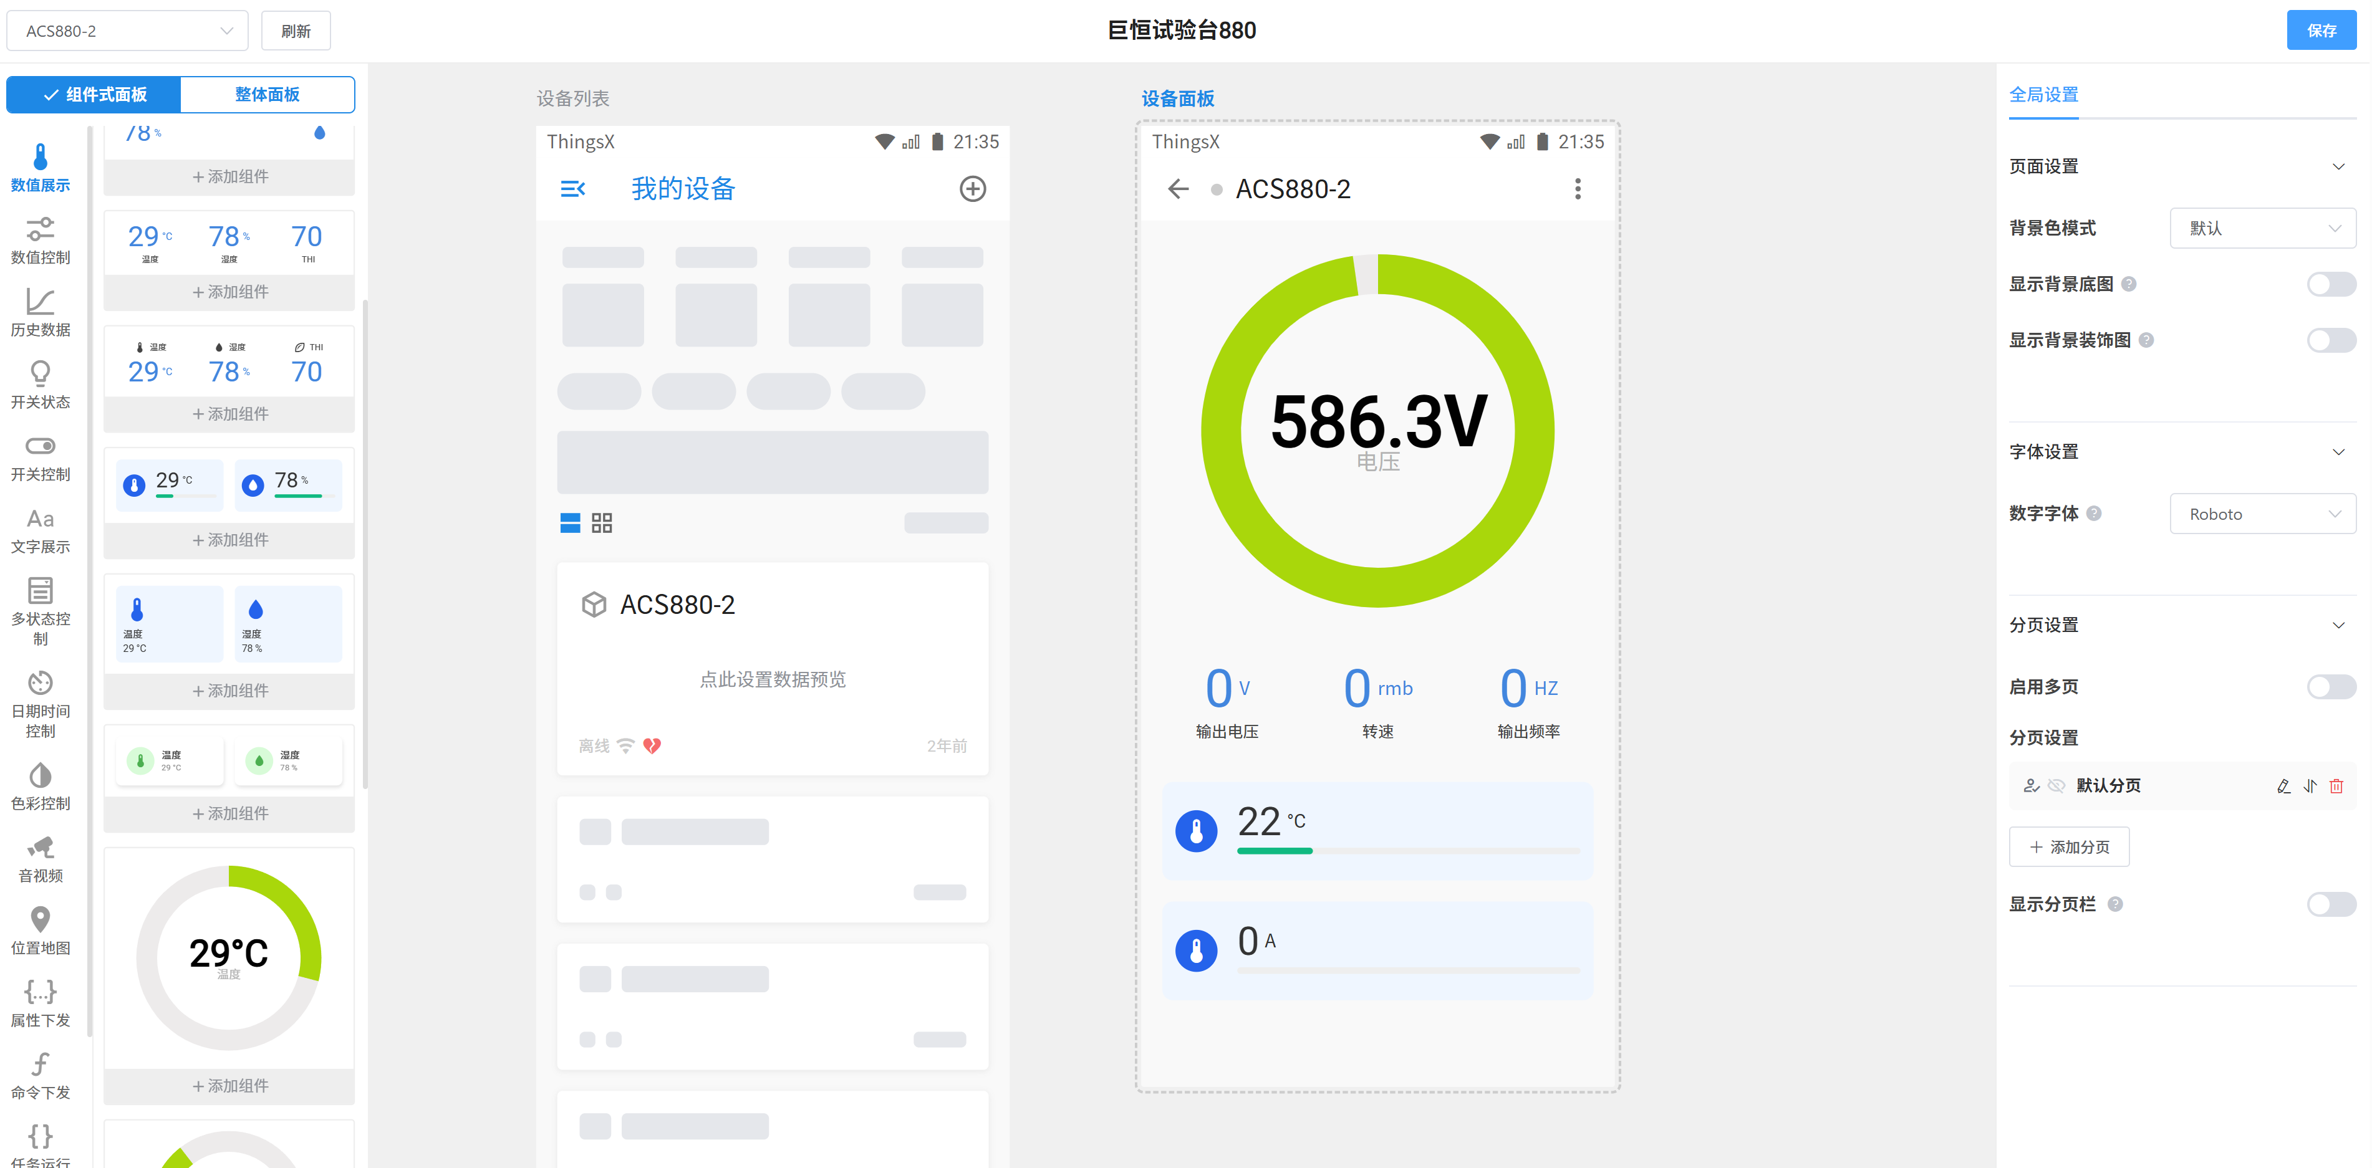
Task: Select the 色彩控制 component category
Action: pyautogui.click(x=39, y=786)
